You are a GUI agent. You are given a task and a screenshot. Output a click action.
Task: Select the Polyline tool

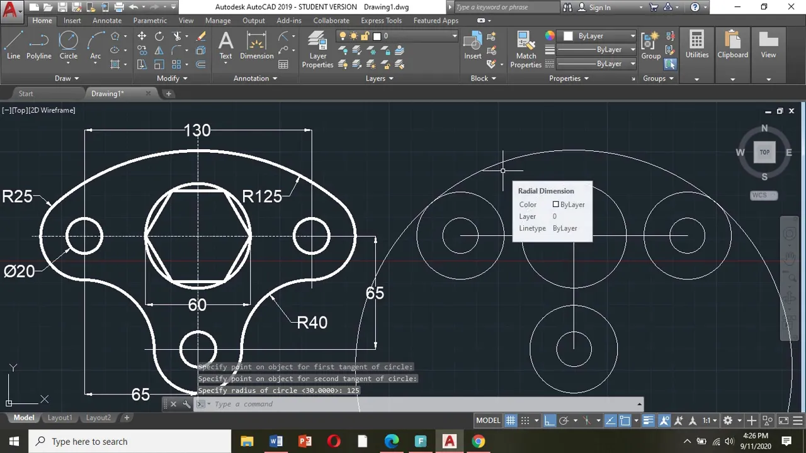[x=38, y=46]
